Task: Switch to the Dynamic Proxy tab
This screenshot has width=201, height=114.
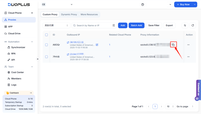Action: pos(69,14)
